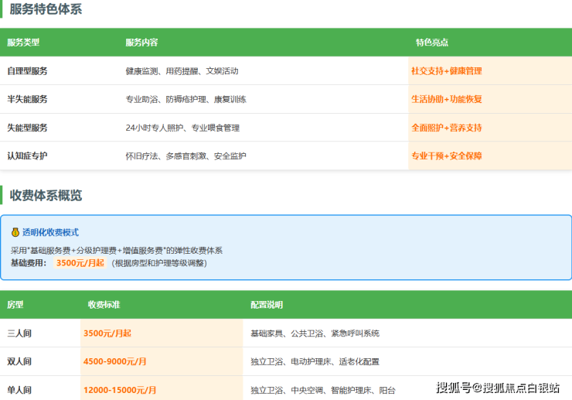
Task: Click the 3500元/月起 price after 基础费用
Action: [x=80, y=263]
